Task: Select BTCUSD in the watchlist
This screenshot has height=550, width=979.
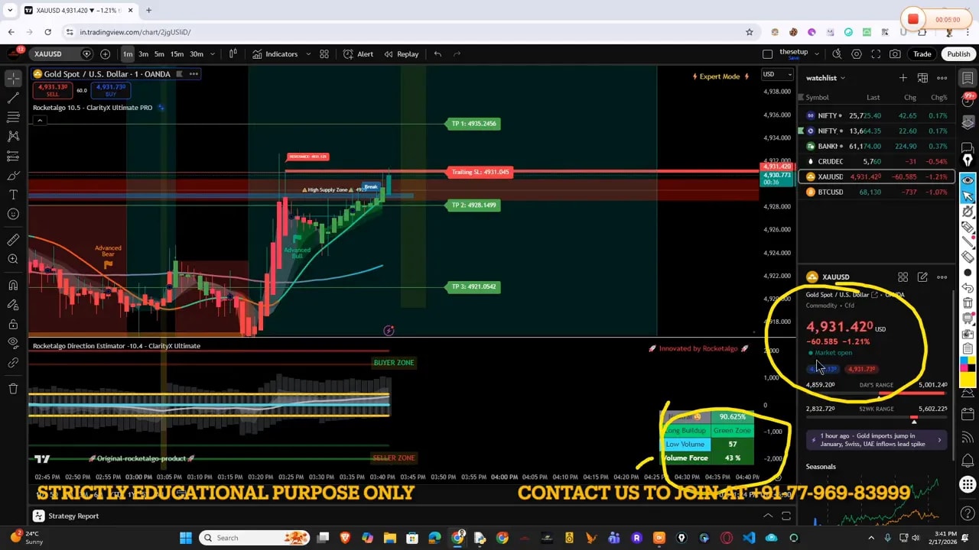Action: pos(830,192)
